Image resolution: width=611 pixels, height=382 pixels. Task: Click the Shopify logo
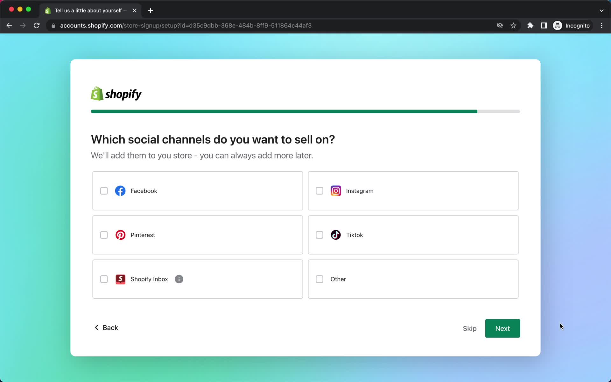coord(116,93)
